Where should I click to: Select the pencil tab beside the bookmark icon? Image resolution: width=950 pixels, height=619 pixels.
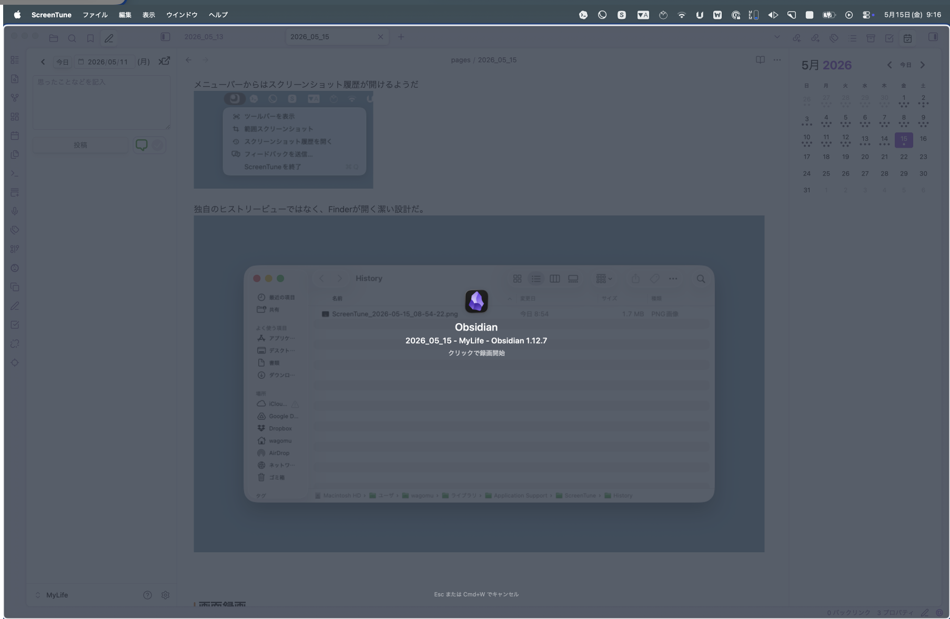click(x=109, y=38)
